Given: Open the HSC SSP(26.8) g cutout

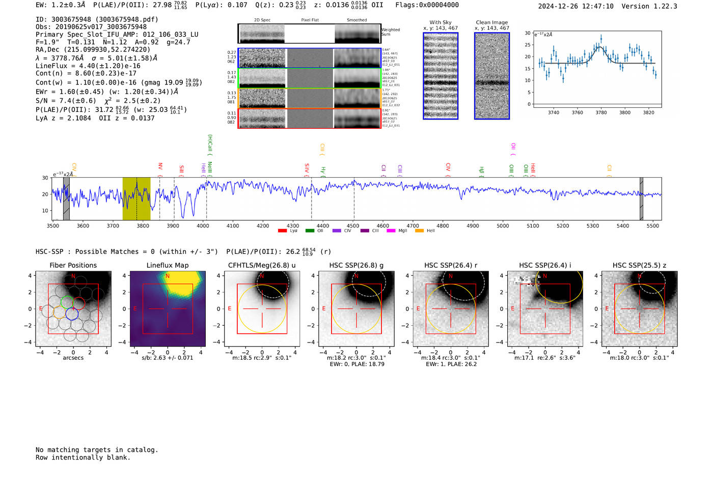Looking at the screenshot, I should pos(356,309).
